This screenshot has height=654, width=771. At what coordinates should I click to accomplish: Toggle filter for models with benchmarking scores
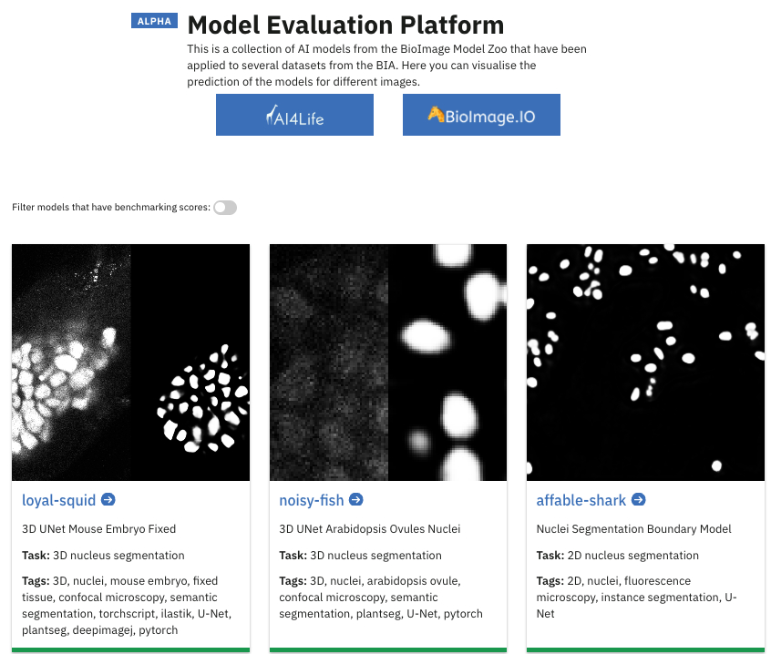pyautogui.click(x=224, y=208)
